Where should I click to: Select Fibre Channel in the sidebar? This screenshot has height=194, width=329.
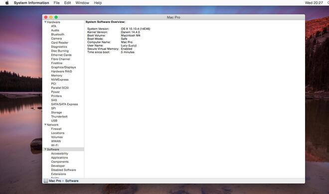pos(60,59)
